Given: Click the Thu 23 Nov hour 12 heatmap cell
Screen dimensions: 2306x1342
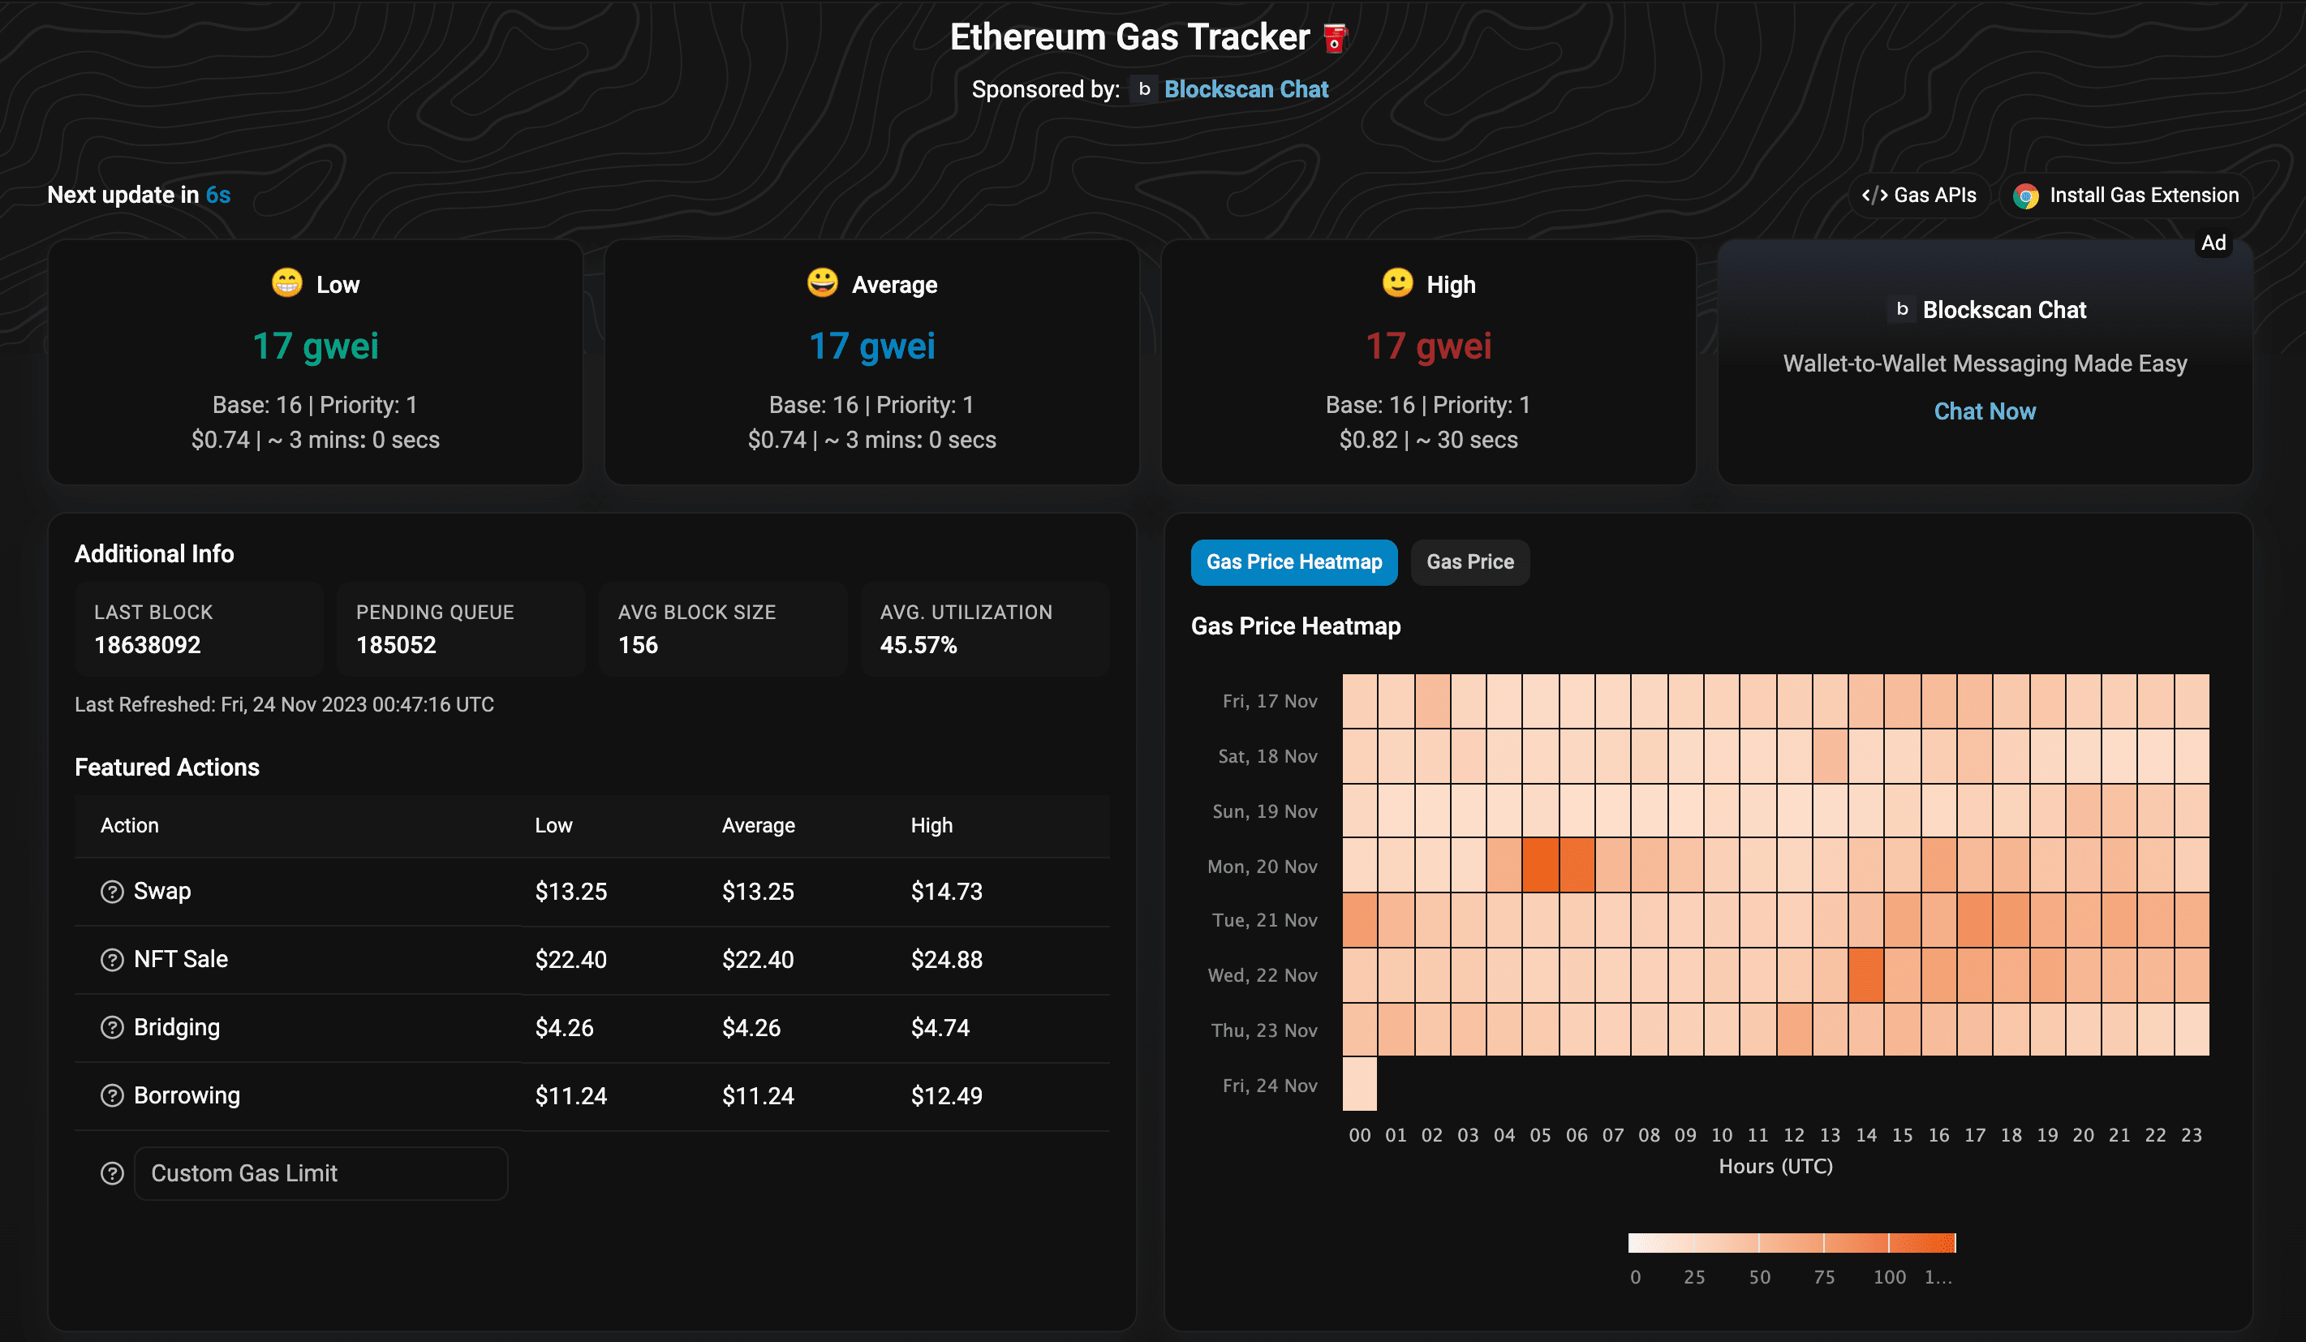Looking at the screenshot, I should [x=1793, y=1029].
